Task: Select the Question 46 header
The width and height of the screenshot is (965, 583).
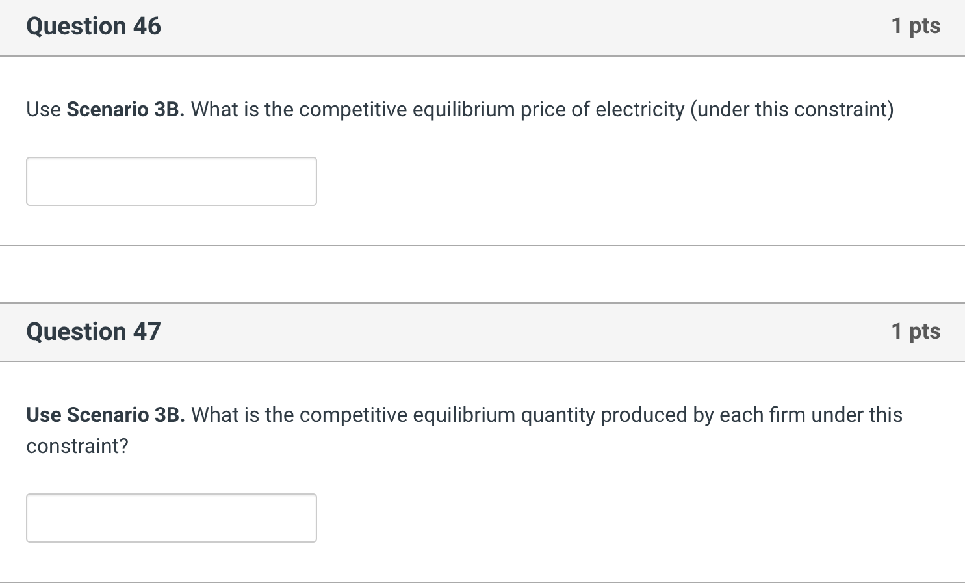Action: click(93, 26)
